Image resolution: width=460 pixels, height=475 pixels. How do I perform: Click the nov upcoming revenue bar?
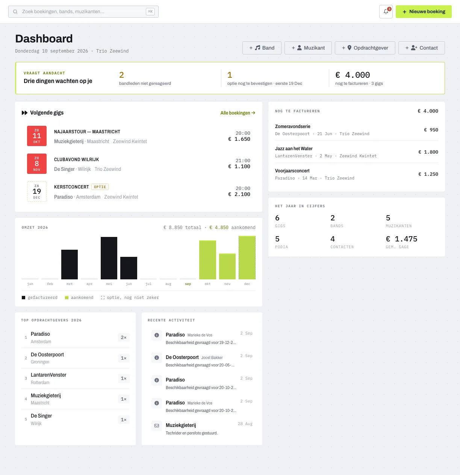click(x=227, y=266)
